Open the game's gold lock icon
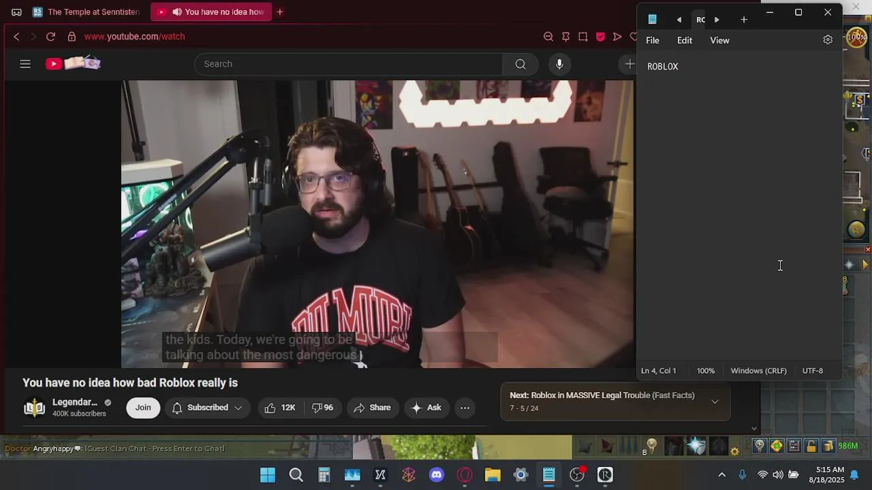Image resolution: width=872 pixels, height=490 pixels. coord(811,446)
